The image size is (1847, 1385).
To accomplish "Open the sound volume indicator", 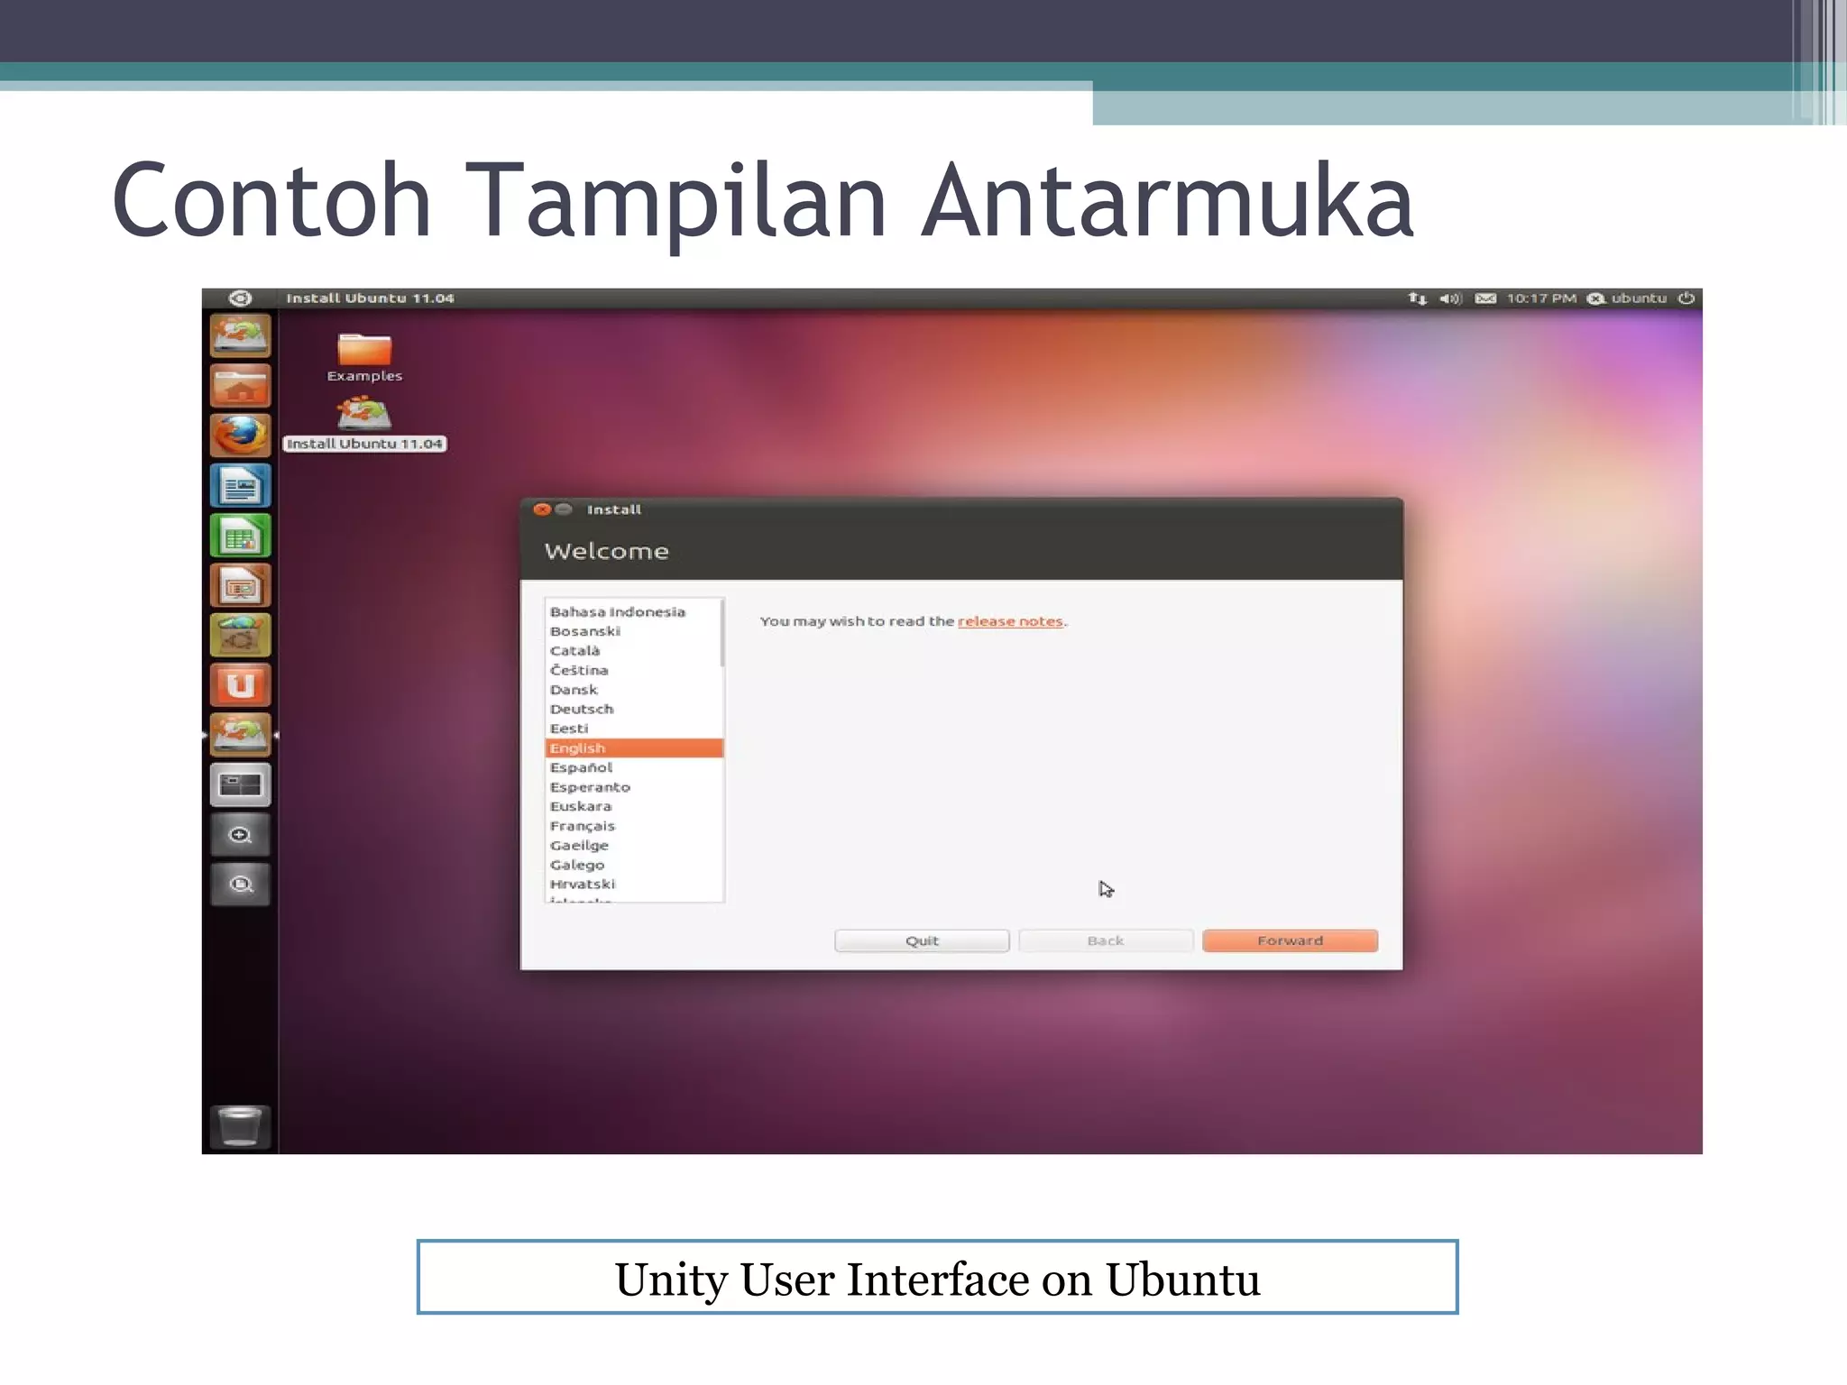I will click(1450, 298).
